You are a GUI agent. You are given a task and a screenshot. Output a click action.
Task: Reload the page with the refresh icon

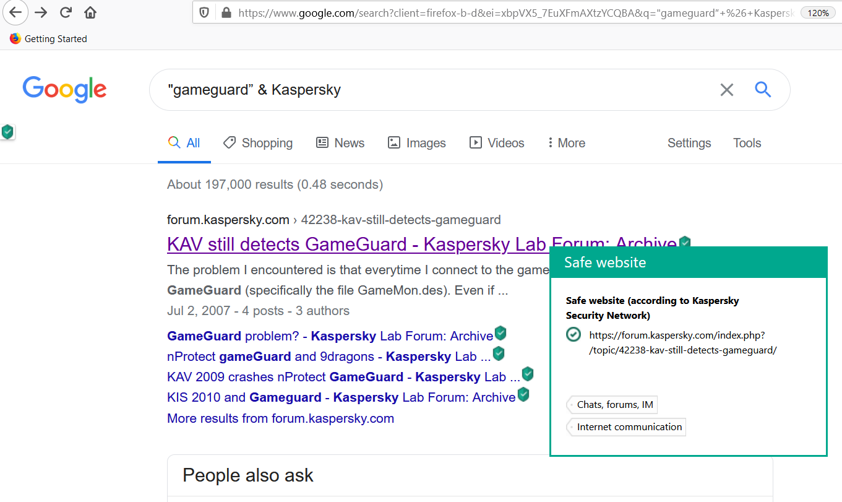point(66,12)
